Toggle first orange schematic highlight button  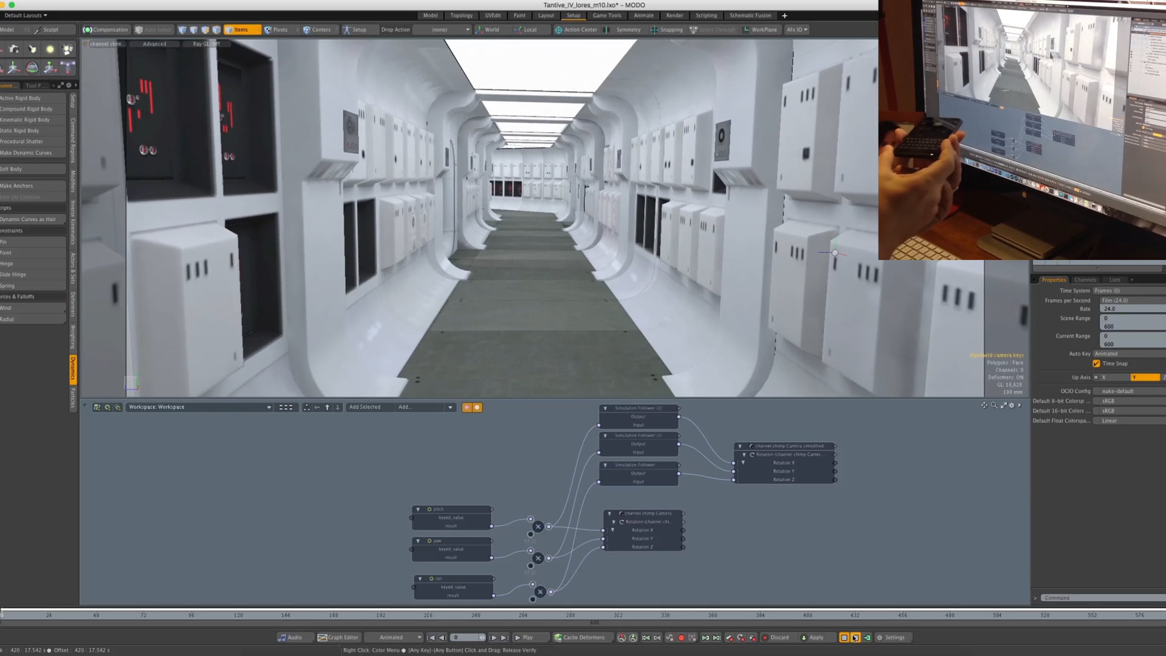pos(467,407)
